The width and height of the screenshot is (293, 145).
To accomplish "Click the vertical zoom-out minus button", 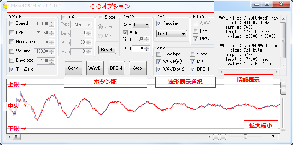I will pyautogui.click(x=283, y=92).
